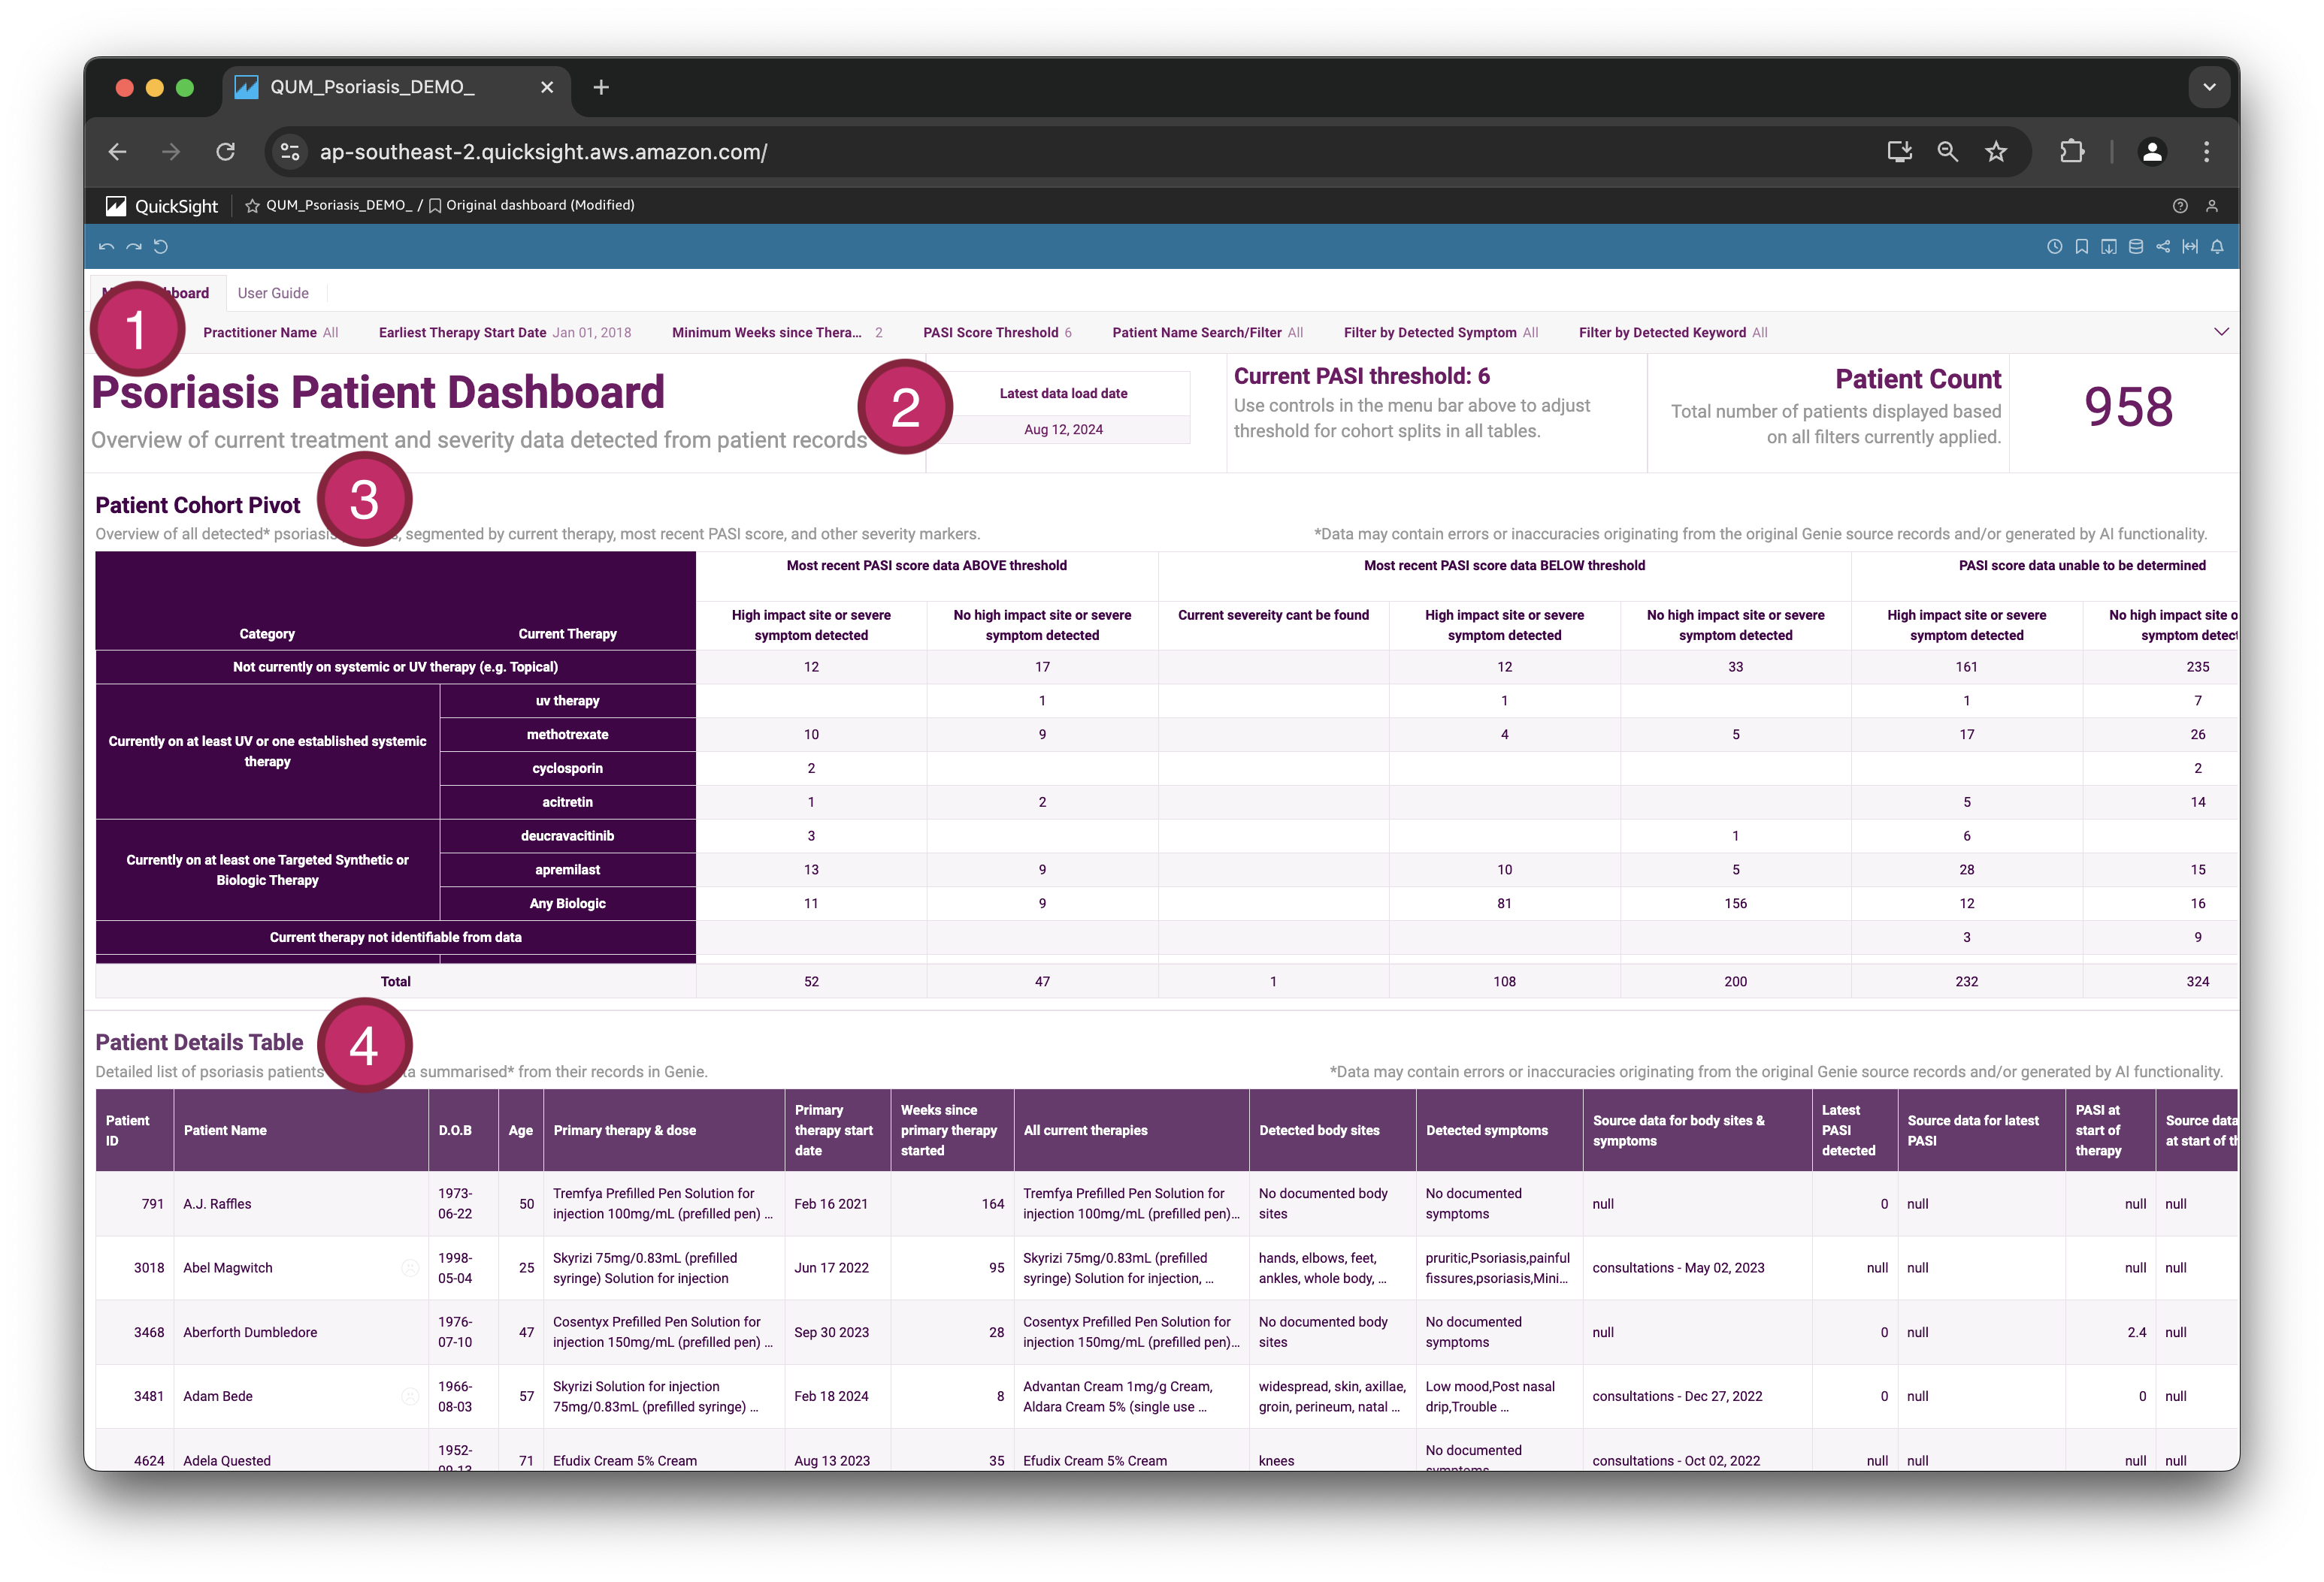Viewport: 2324px width, 1582px height.
Task: Undo the last change with the undo arrow
Action: coord(106,247)
